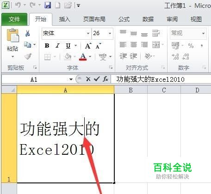Switch to the 公式 (Formulas) tab
This screenshot has height=194, width=211.
[124, 19]
